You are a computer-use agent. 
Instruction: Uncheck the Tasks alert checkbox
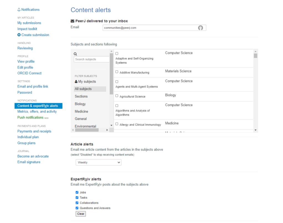[x=77, y=198]
